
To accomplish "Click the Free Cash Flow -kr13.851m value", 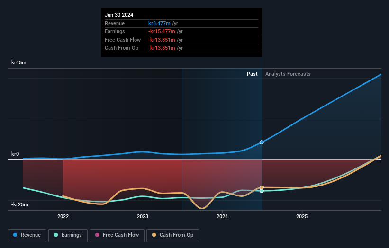I will coord(162,40).
